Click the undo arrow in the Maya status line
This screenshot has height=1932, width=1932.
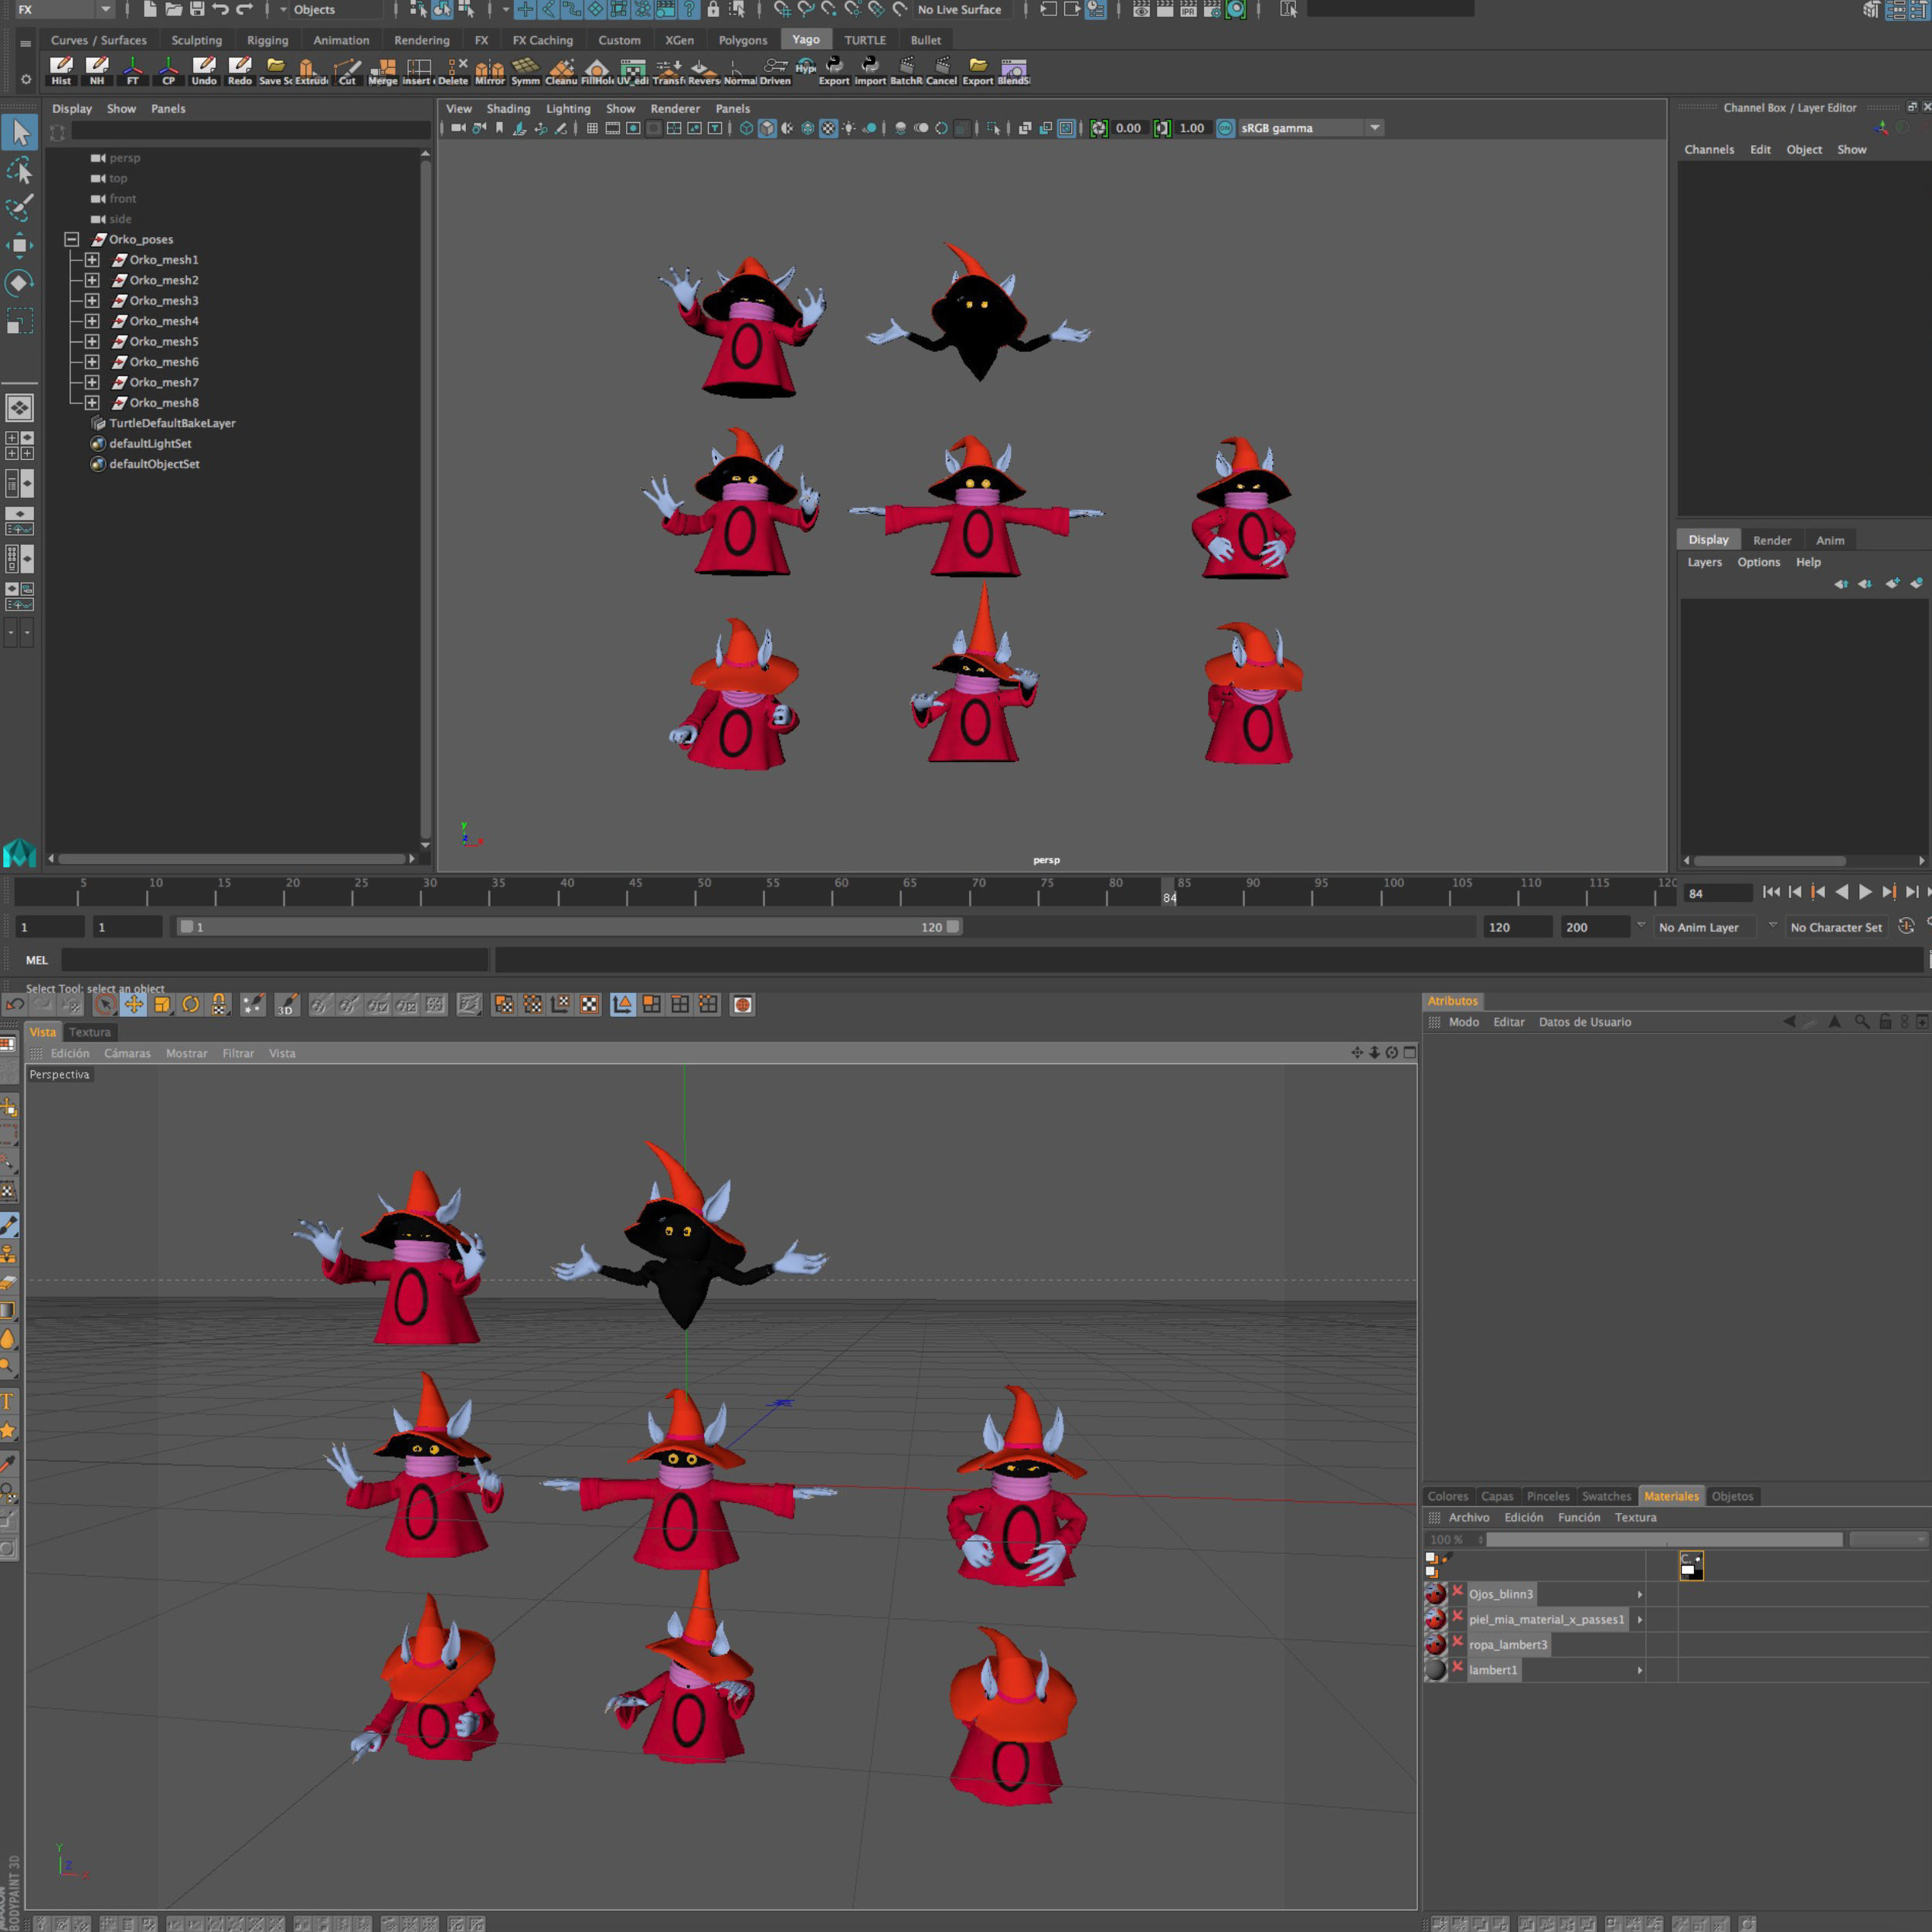coord(220,9)
